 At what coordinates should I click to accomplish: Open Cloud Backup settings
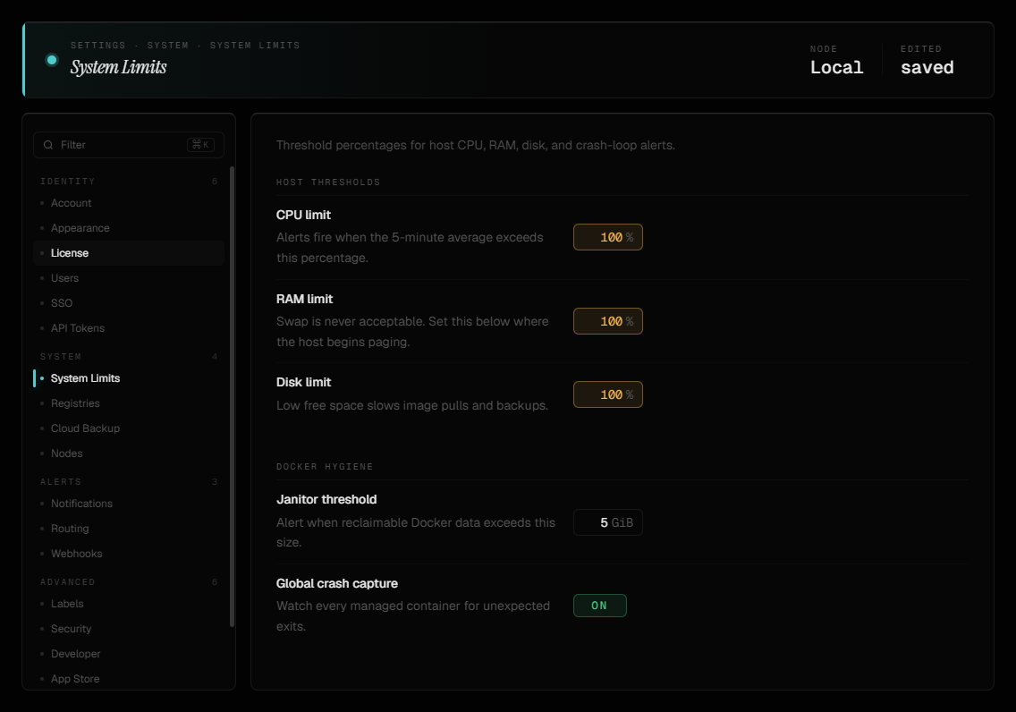pyautogui.click(x=128, y=428)
